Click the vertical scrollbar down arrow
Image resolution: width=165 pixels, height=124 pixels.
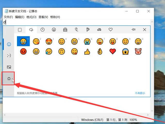152,111
